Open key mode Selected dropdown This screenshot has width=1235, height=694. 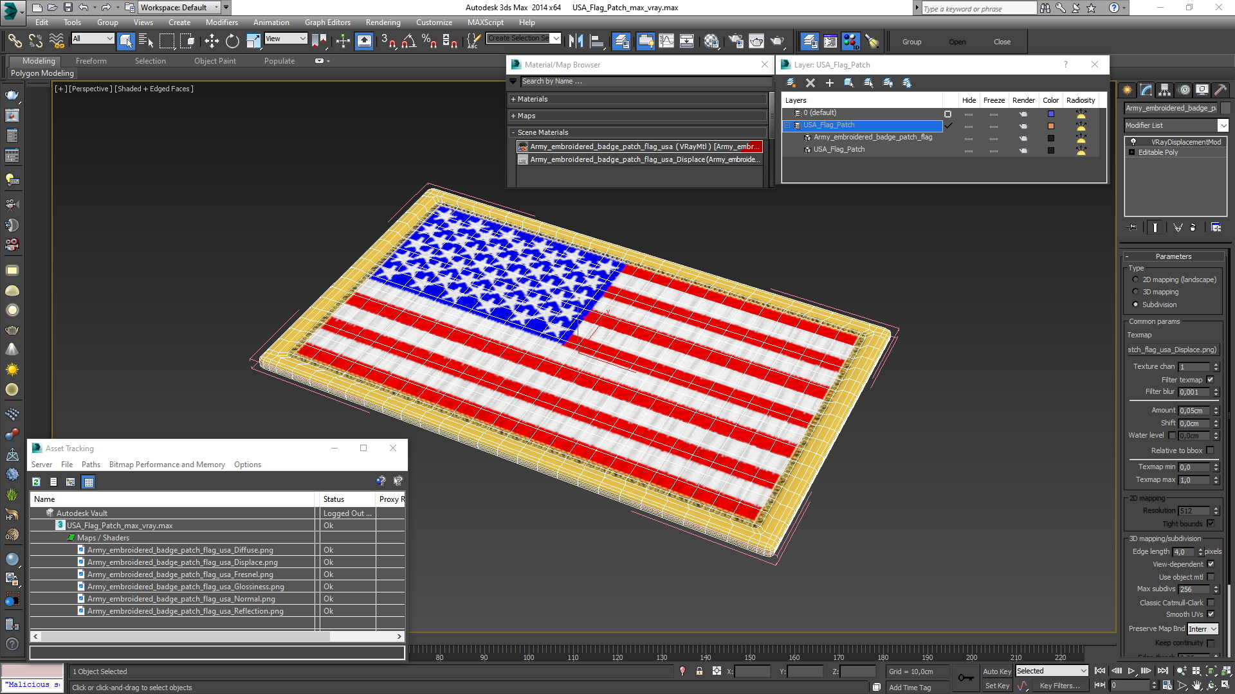tap(1051, 671)
